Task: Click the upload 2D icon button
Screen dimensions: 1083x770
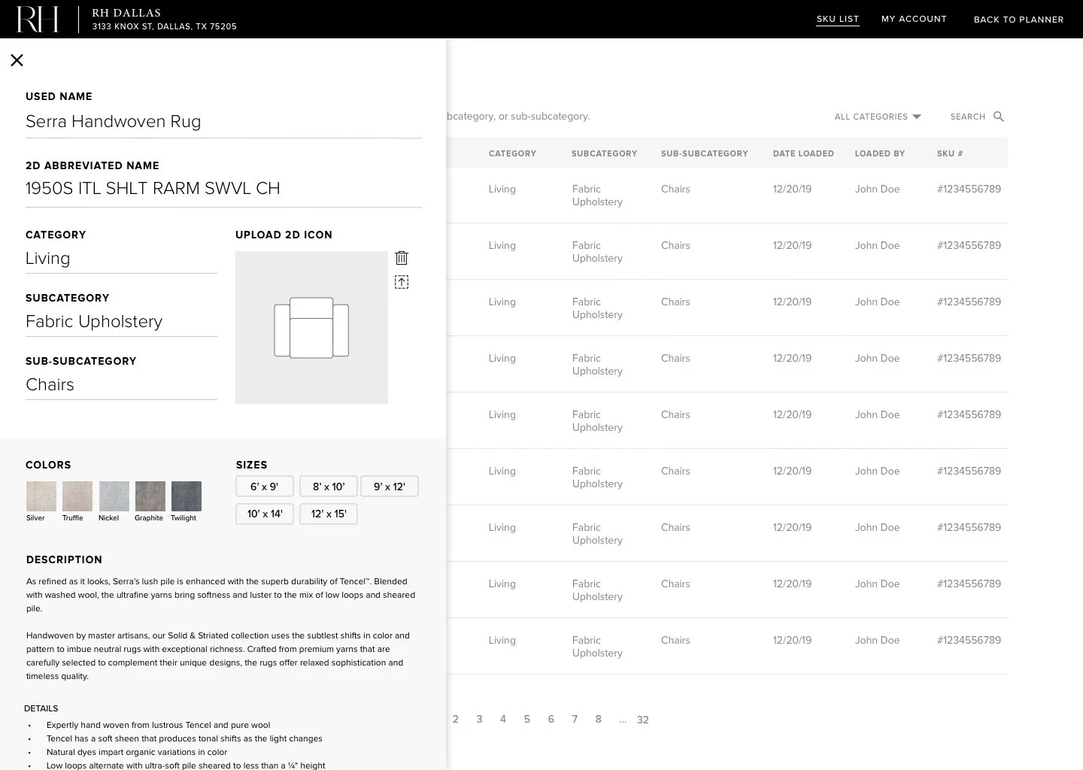Action: 402,282
